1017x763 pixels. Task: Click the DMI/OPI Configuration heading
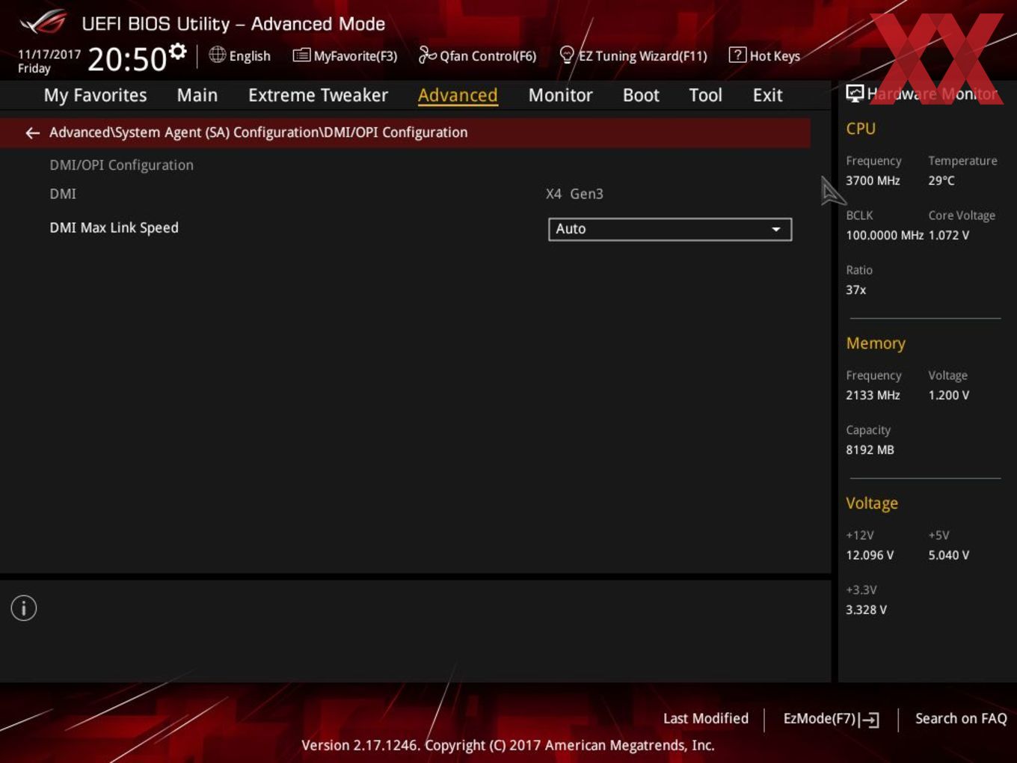(121, 165)
